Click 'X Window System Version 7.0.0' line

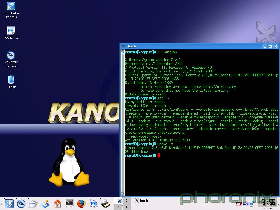pyautogui.click(x=153, y=60)
